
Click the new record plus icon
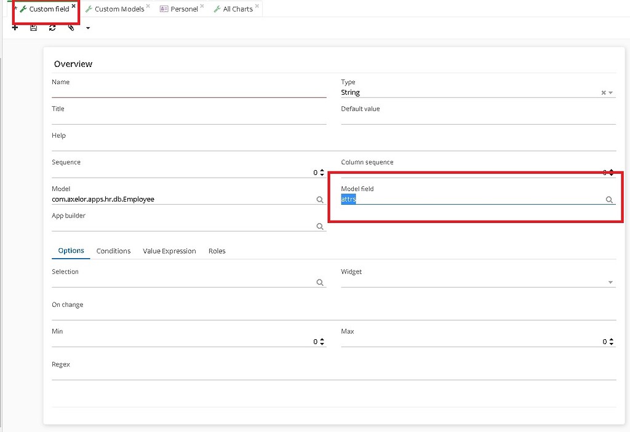15,28
